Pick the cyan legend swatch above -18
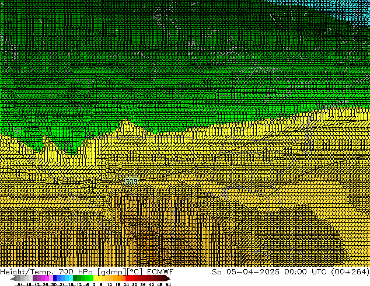Image resolution: width=370 pixels, height=286 pixels. [x=71, y=278]
